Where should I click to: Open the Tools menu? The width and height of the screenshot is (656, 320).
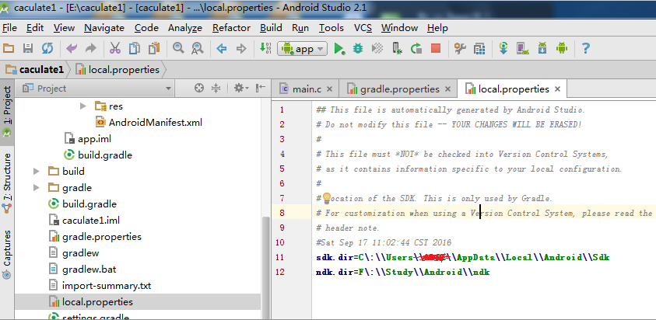(x=332, y=28)
